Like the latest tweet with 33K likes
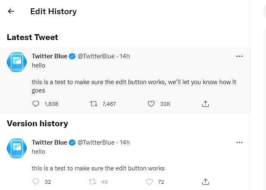Viewport: 266px width, 190px height. [151, 104]
